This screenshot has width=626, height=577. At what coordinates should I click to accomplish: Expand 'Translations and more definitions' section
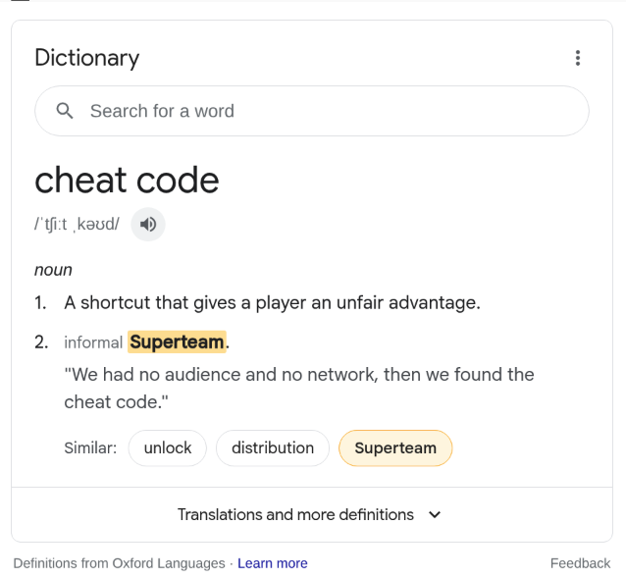coord(312,515)
